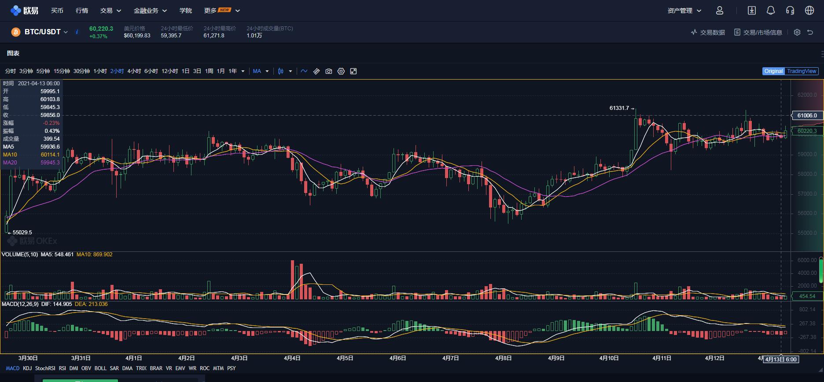Open the MA indicator dropdown
The height and width of the screenshot is (382, 824).
(261, 71)
